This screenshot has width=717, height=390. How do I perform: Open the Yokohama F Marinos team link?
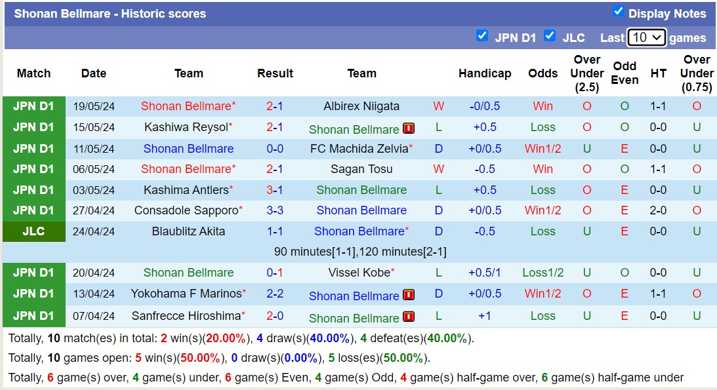pos(186,294)
